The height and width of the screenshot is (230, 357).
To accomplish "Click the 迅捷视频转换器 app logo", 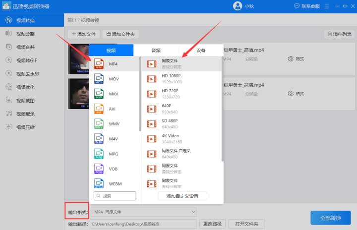I will click(x=6, y=6).
